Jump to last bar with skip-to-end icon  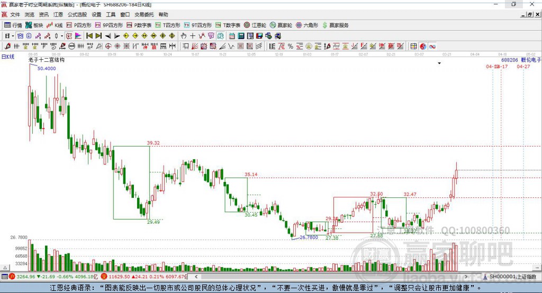[98, 36]
